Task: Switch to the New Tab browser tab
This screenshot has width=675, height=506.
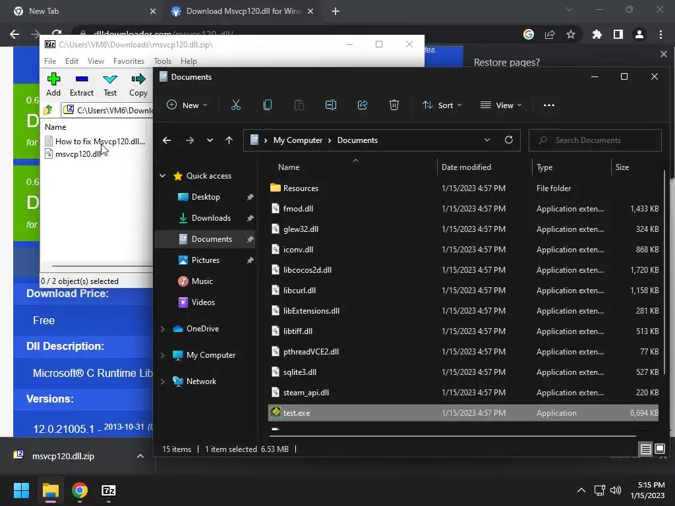Action: (x=84, y=11)
